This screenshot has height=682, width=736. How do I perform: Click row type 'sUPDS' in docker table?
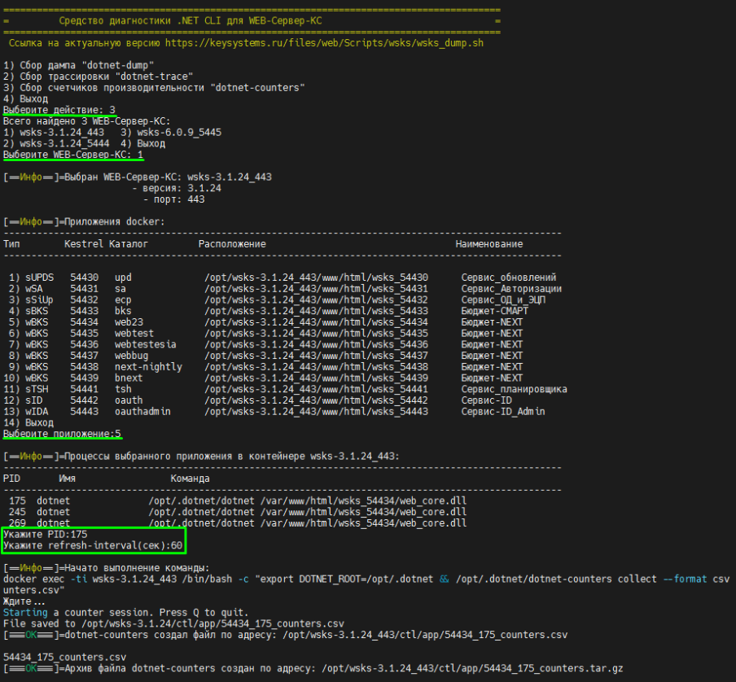[39, 278]
